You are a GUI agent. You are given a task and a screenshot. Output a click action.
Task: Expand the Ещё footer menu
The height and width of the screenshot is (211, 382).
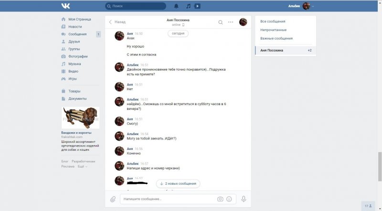(82, 167)
